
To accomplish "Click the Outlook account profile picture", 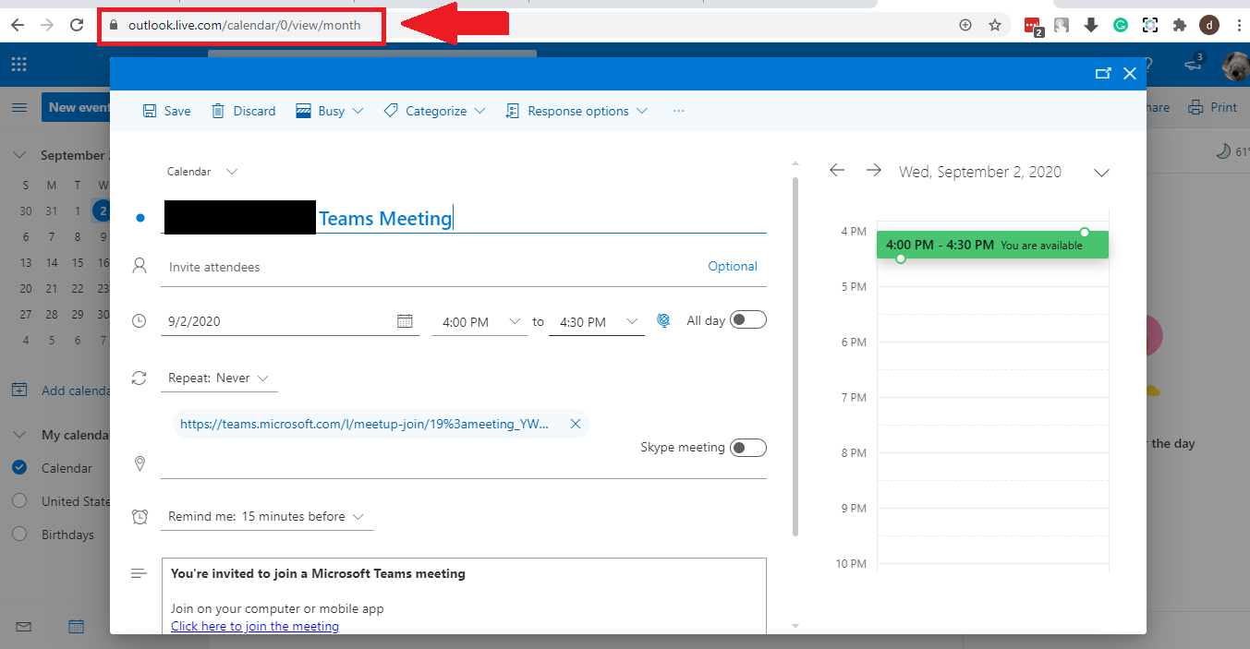I will [1235, 65].
